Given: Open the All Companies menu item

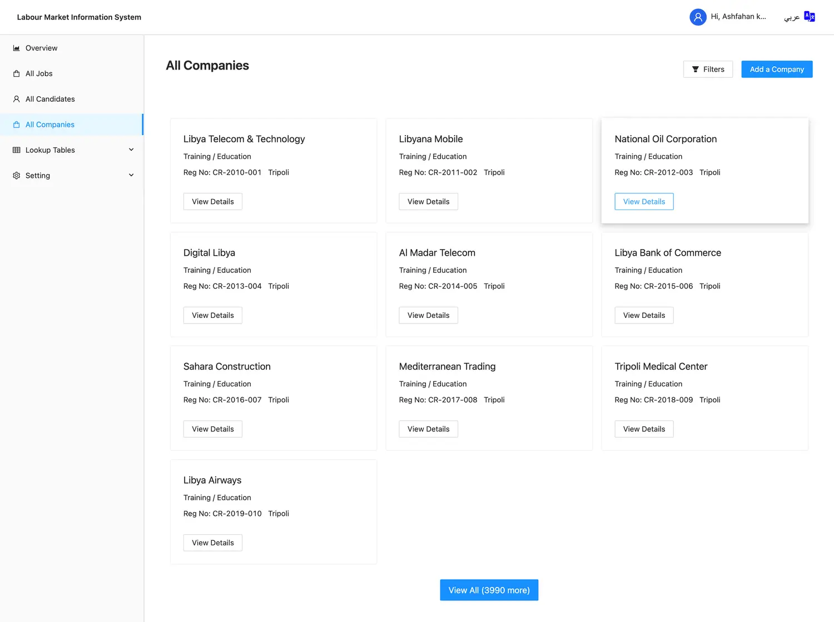Looking at the screenshot, I should point(50,125).
